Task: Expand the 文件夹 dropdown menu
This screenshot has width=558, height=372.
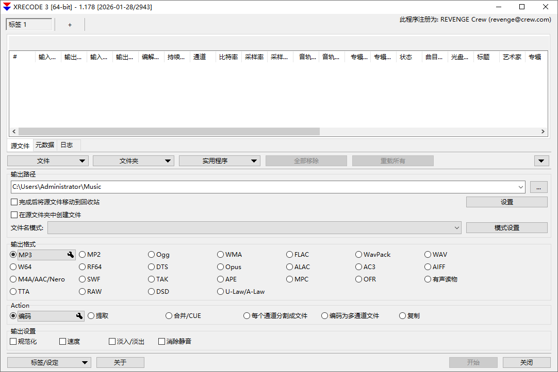Action: 168,161
